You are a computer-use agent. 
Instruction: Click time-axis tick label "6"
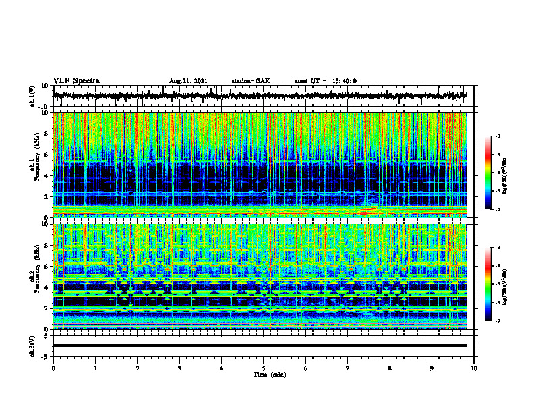click(x=306, y=368)
